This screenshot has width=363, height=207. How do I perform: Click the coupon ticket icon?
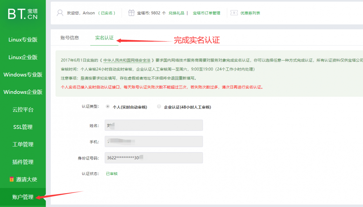pyautogui.click(x=234, y=13)
